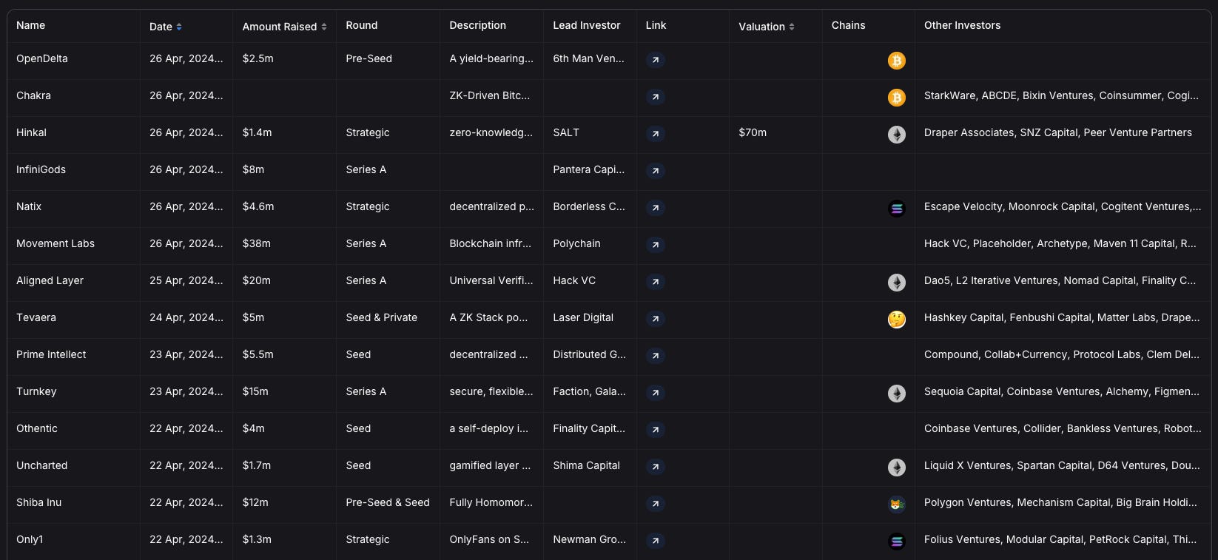Open the link arrow for InfiniGods
Image resolution: width=1218 pixels, height=560 pixels.
click(x=656, y=171)
